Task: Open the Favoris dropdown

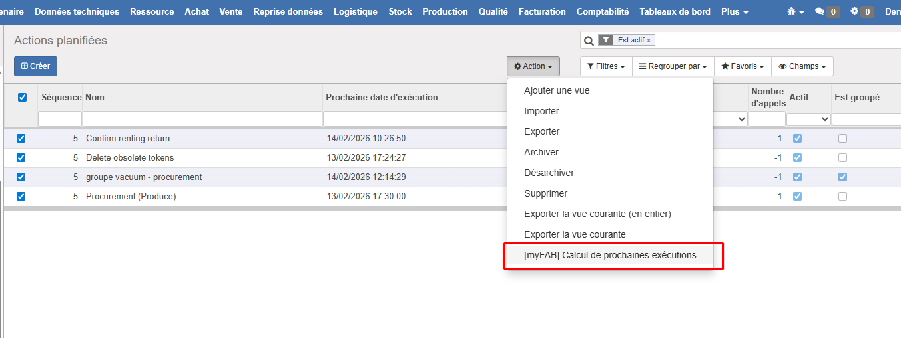Action: (x=743, y=66)
